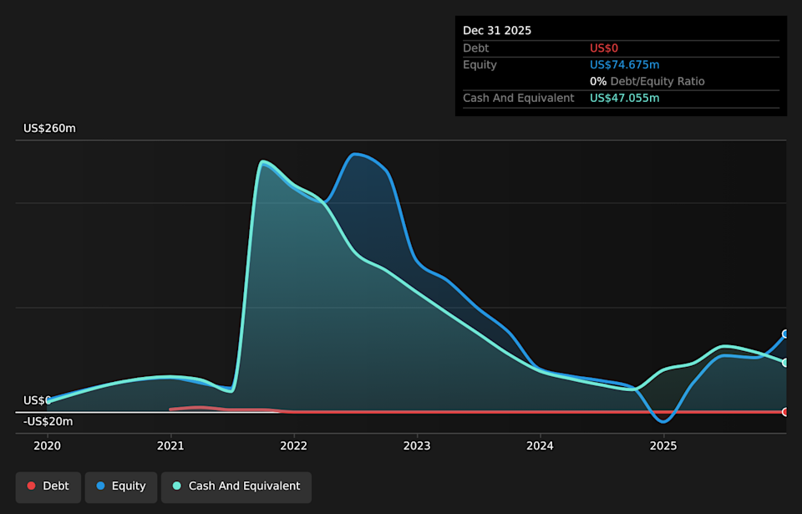Viewport: 802px width, 514px height.
Task: Hide the Cash And Equivalent series
Action: coord(236,486)
